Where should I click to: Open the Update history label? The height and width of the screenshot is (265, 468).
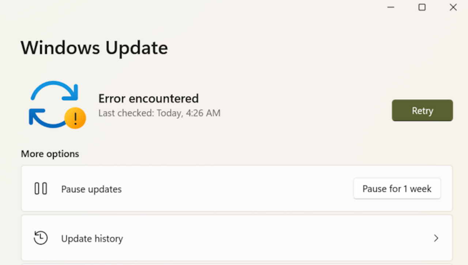tap(92, 238)
